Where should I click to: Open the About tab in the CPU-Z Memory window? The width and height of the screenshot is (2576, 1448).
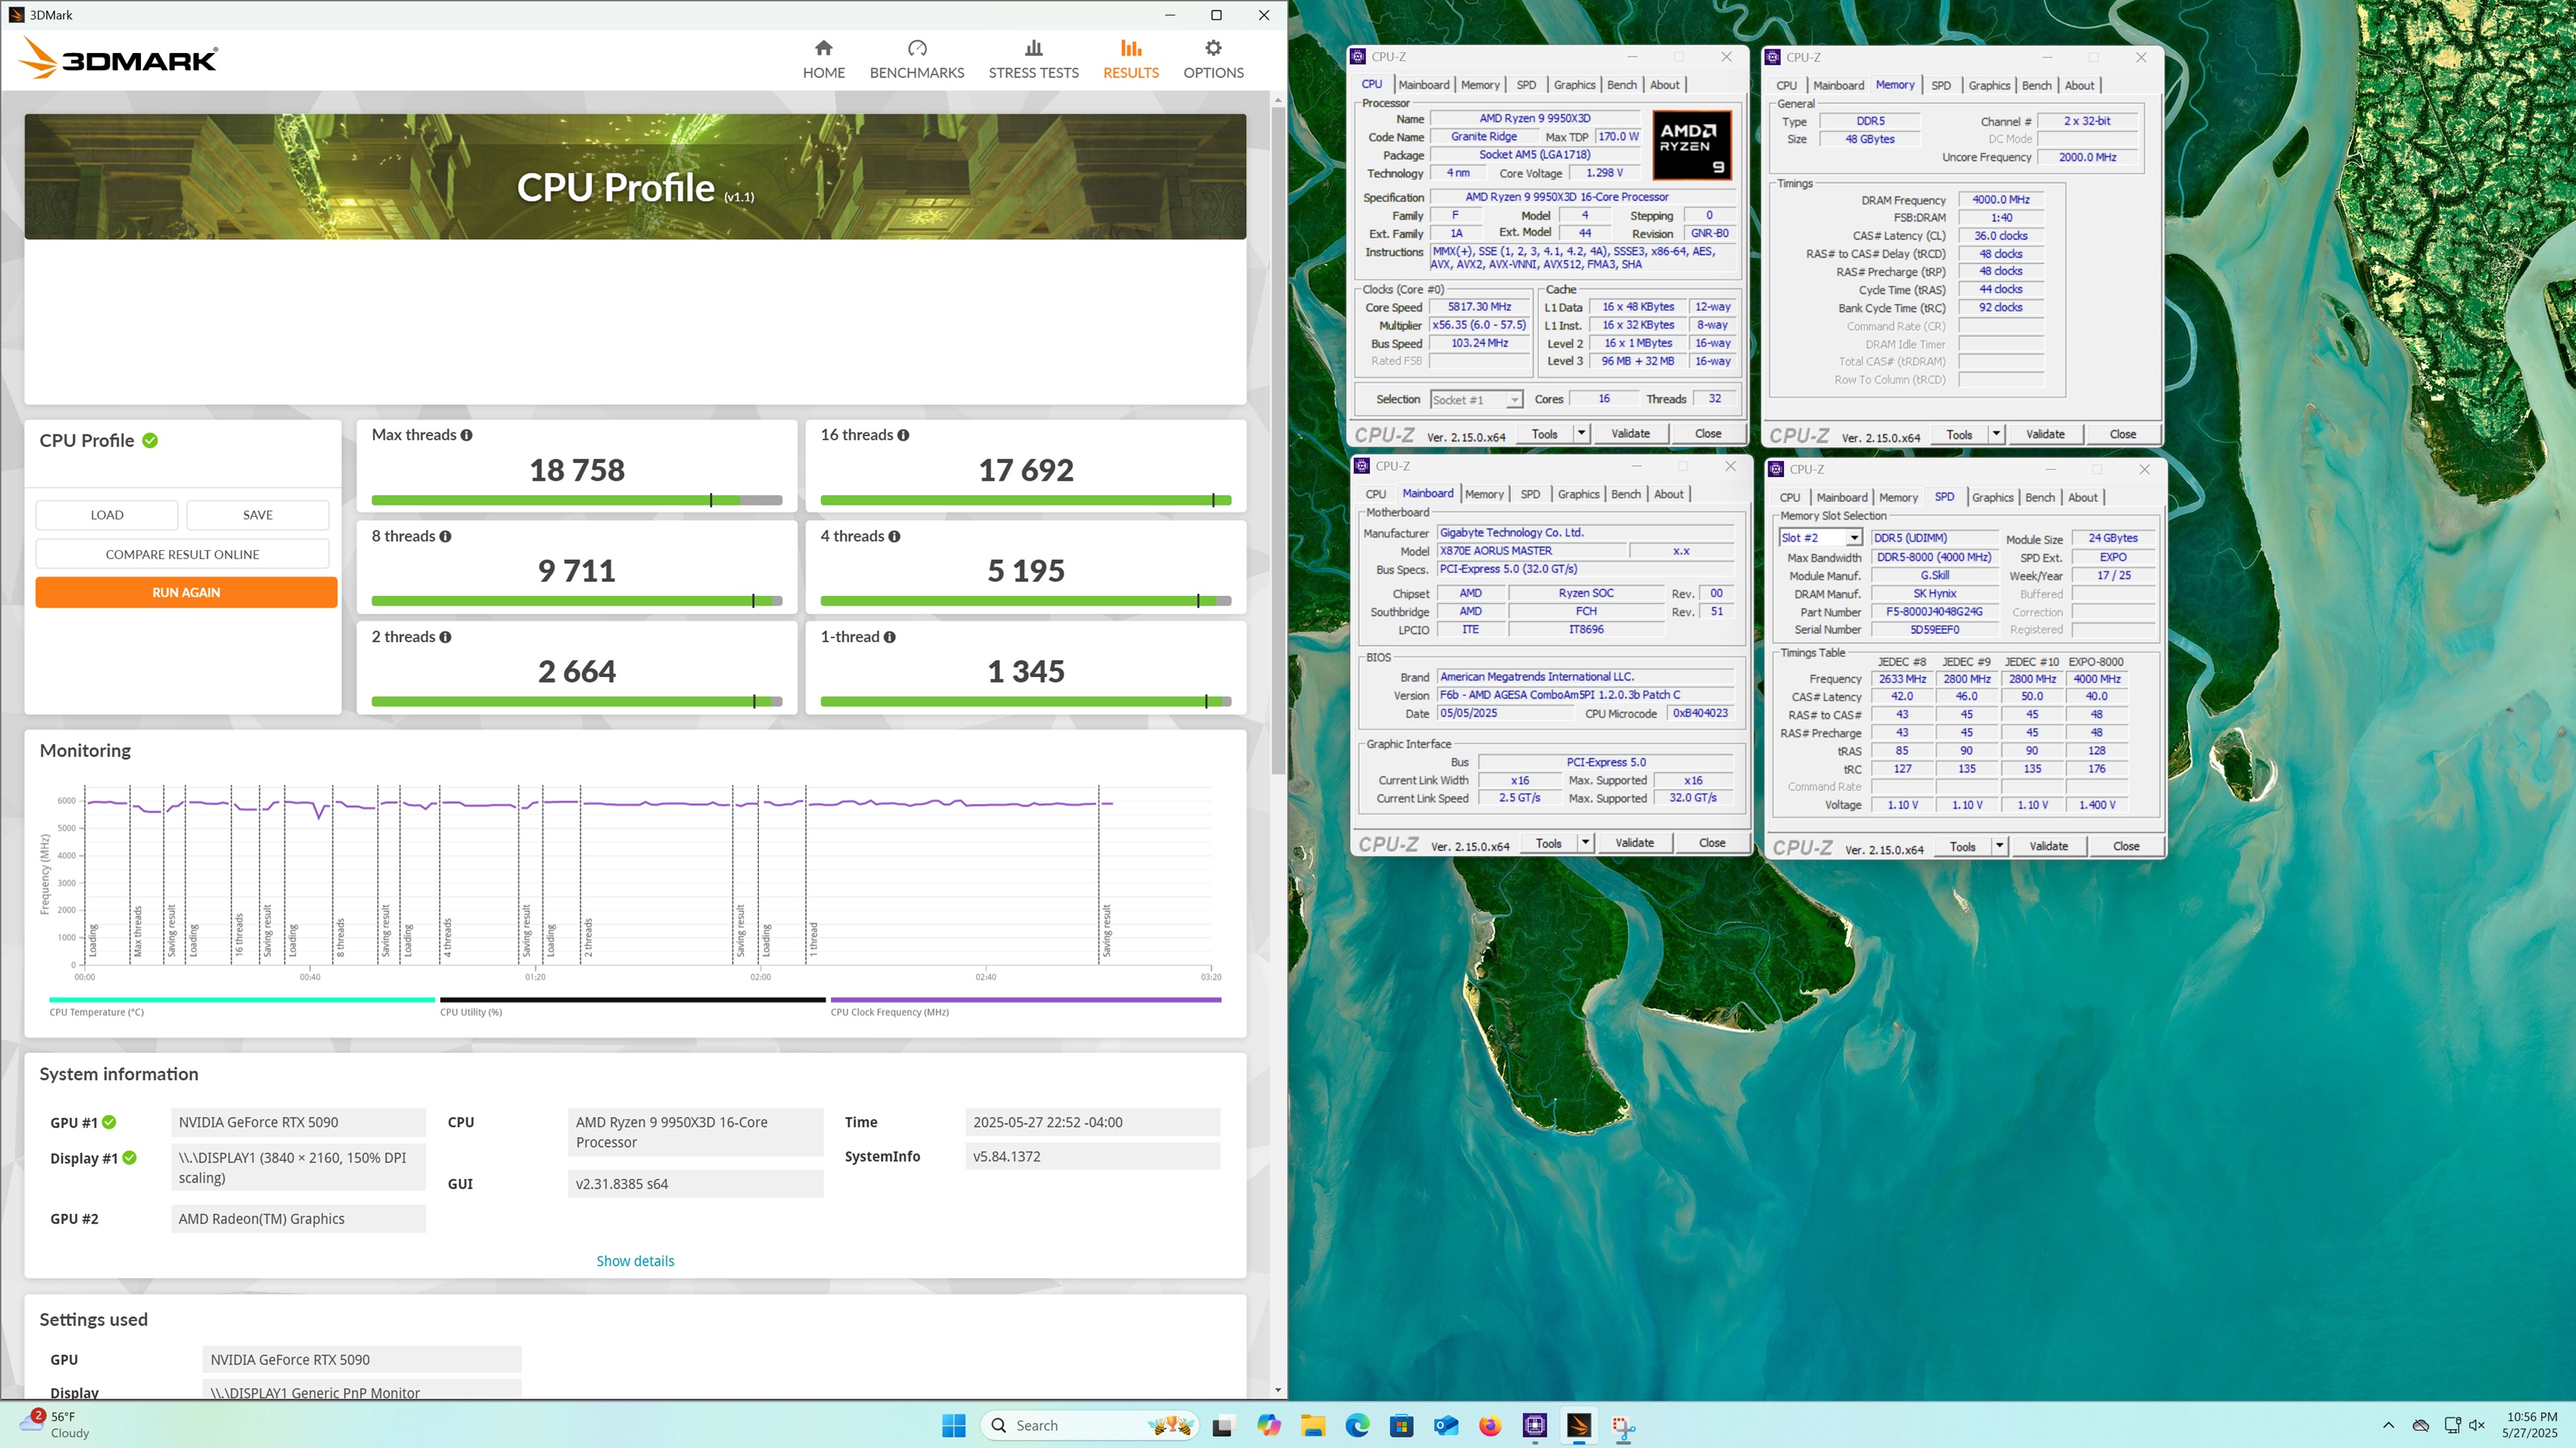coord(2079,86)
